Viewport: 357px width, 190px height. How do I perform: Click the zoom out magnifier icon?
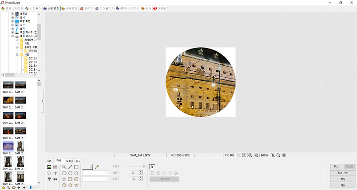278,155
